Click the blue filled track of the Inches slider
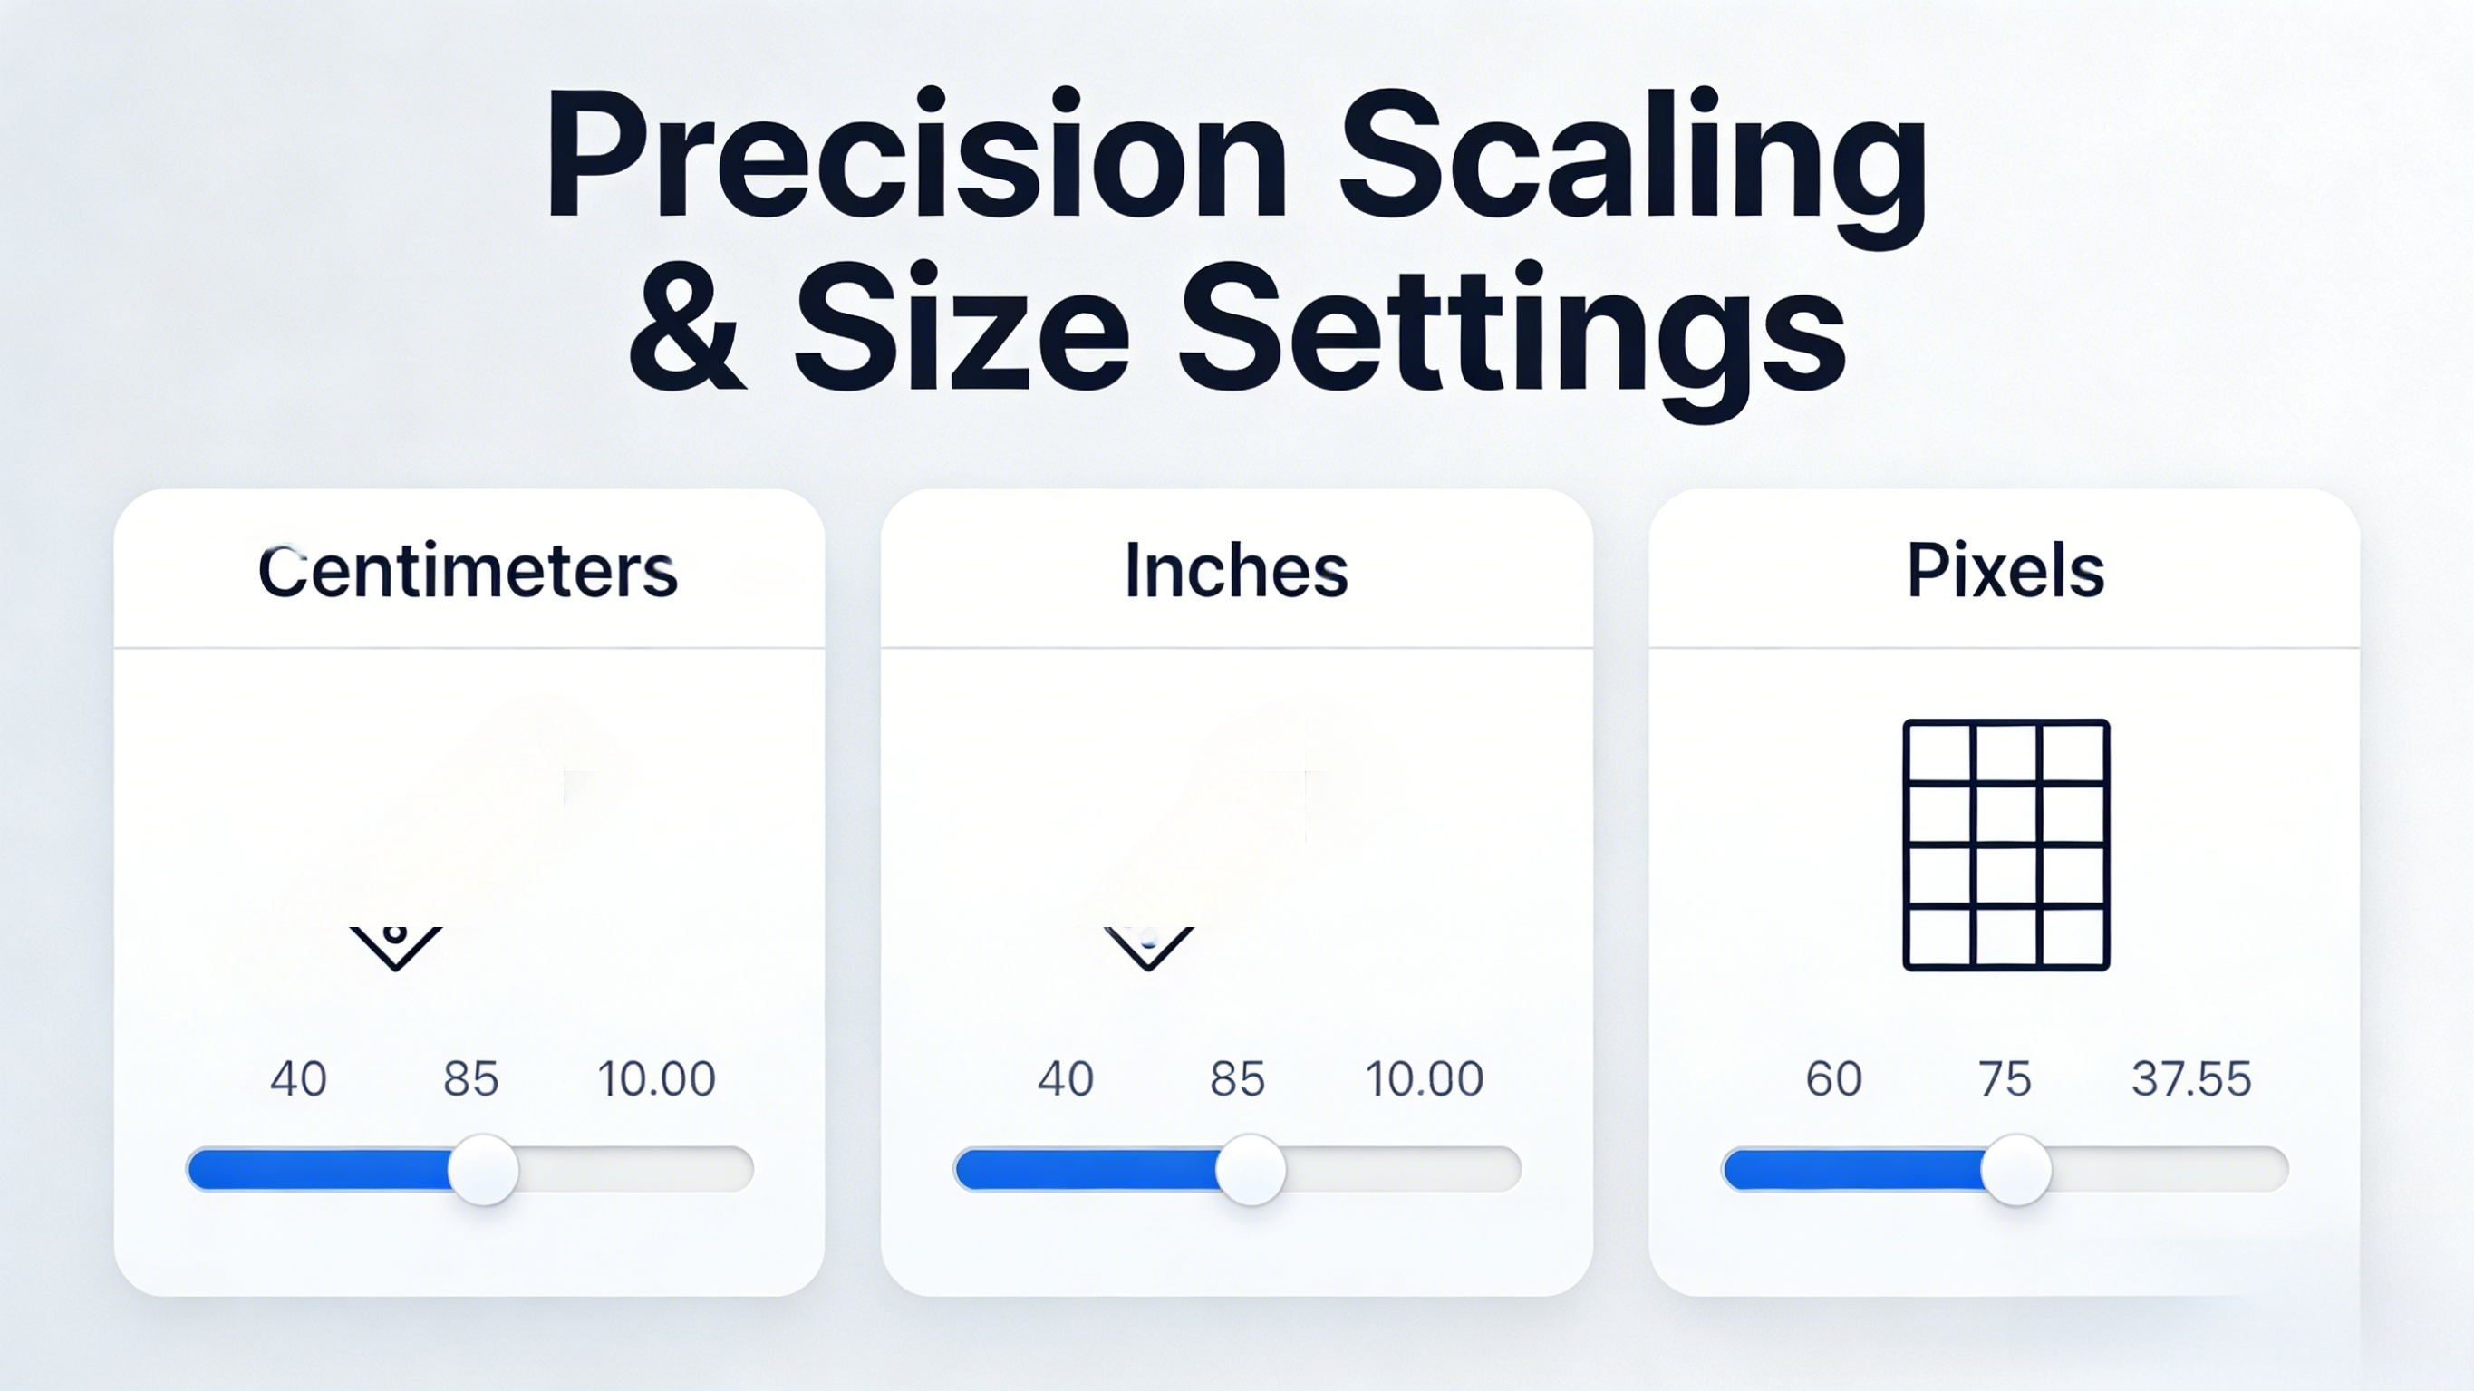2474x1391 pixels. click(1086, 1170)
